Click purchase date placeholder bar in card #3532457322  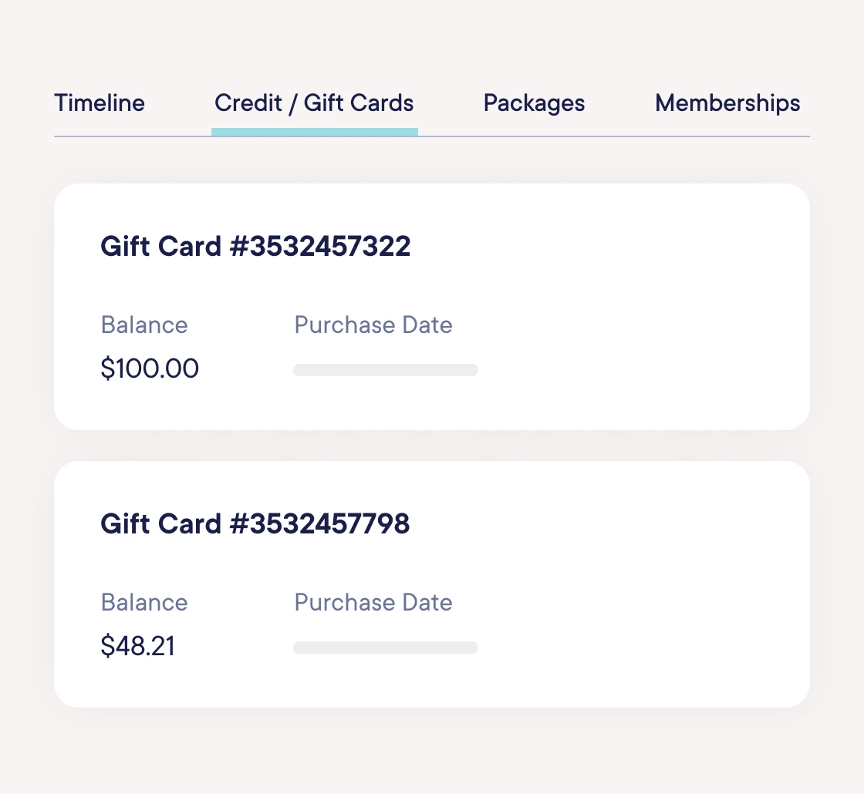pos(386,370)
